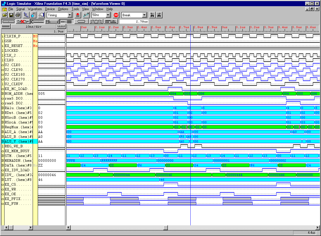Click the 2.78us time readout field
Image resolution: width=321 pixels, height=236 pixels.
(x=134, y=21)
